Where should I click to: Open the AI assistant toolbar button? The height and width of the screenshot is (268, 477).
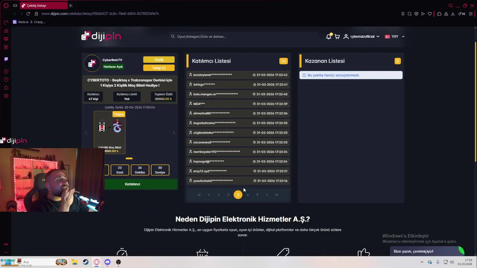tap(462, 14)
